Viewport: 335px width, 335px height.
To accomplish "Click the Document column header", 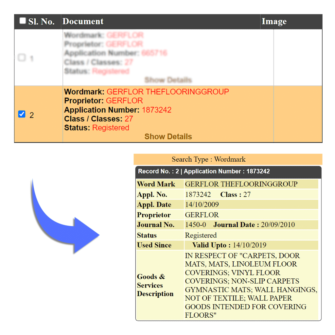I will (x=83, y=22).
